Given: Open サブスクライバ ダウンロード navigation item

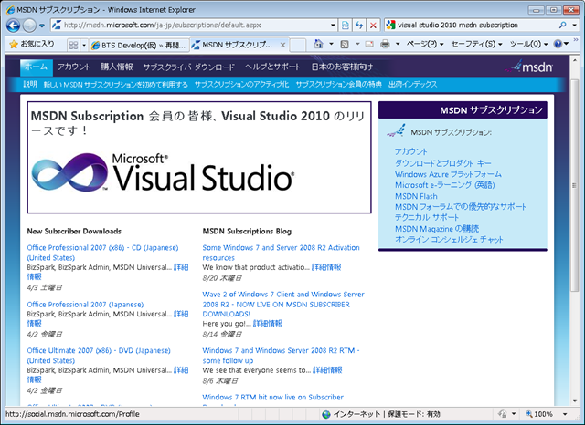Looking at the screenshot, I should (189, 67).
